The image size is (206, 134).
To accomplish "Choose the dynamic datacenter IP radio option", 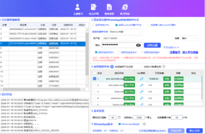I will (142, 52).
